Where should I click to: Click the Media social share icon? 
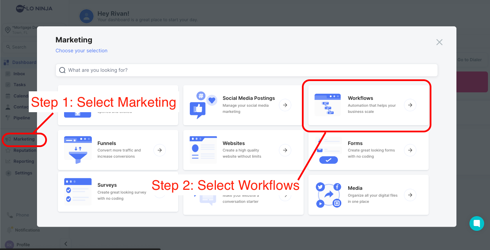tap(329, 195)
